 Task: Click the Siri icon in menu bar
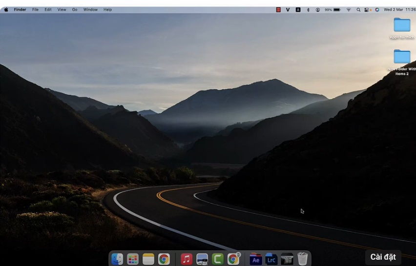(377, 10)
